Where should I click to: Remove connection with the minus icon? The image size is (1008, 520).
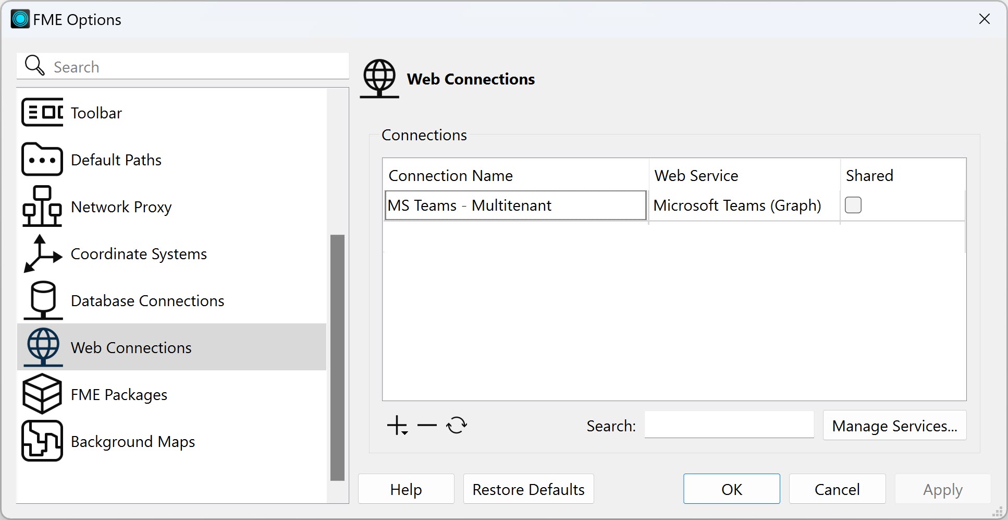click(x=427, y=426)
